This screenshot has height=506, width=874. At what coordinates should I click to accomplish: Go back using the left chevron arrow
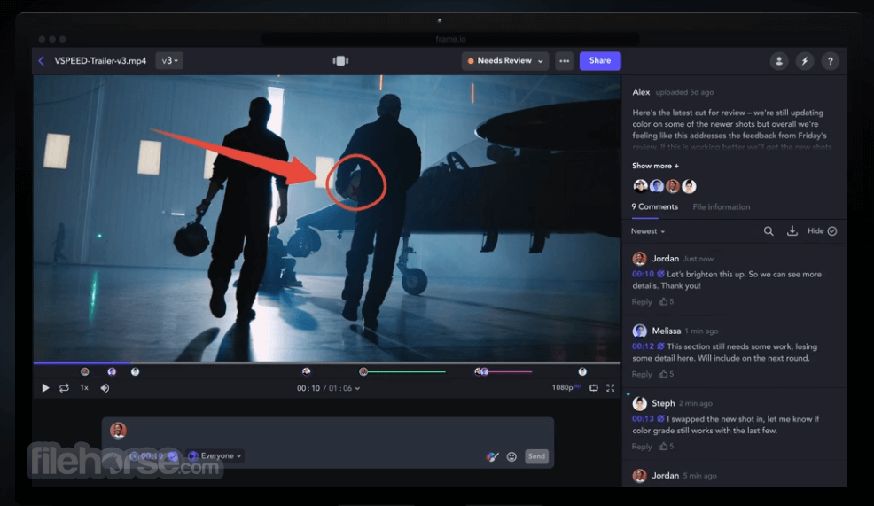pyautogui.click(x=42, y=61)
